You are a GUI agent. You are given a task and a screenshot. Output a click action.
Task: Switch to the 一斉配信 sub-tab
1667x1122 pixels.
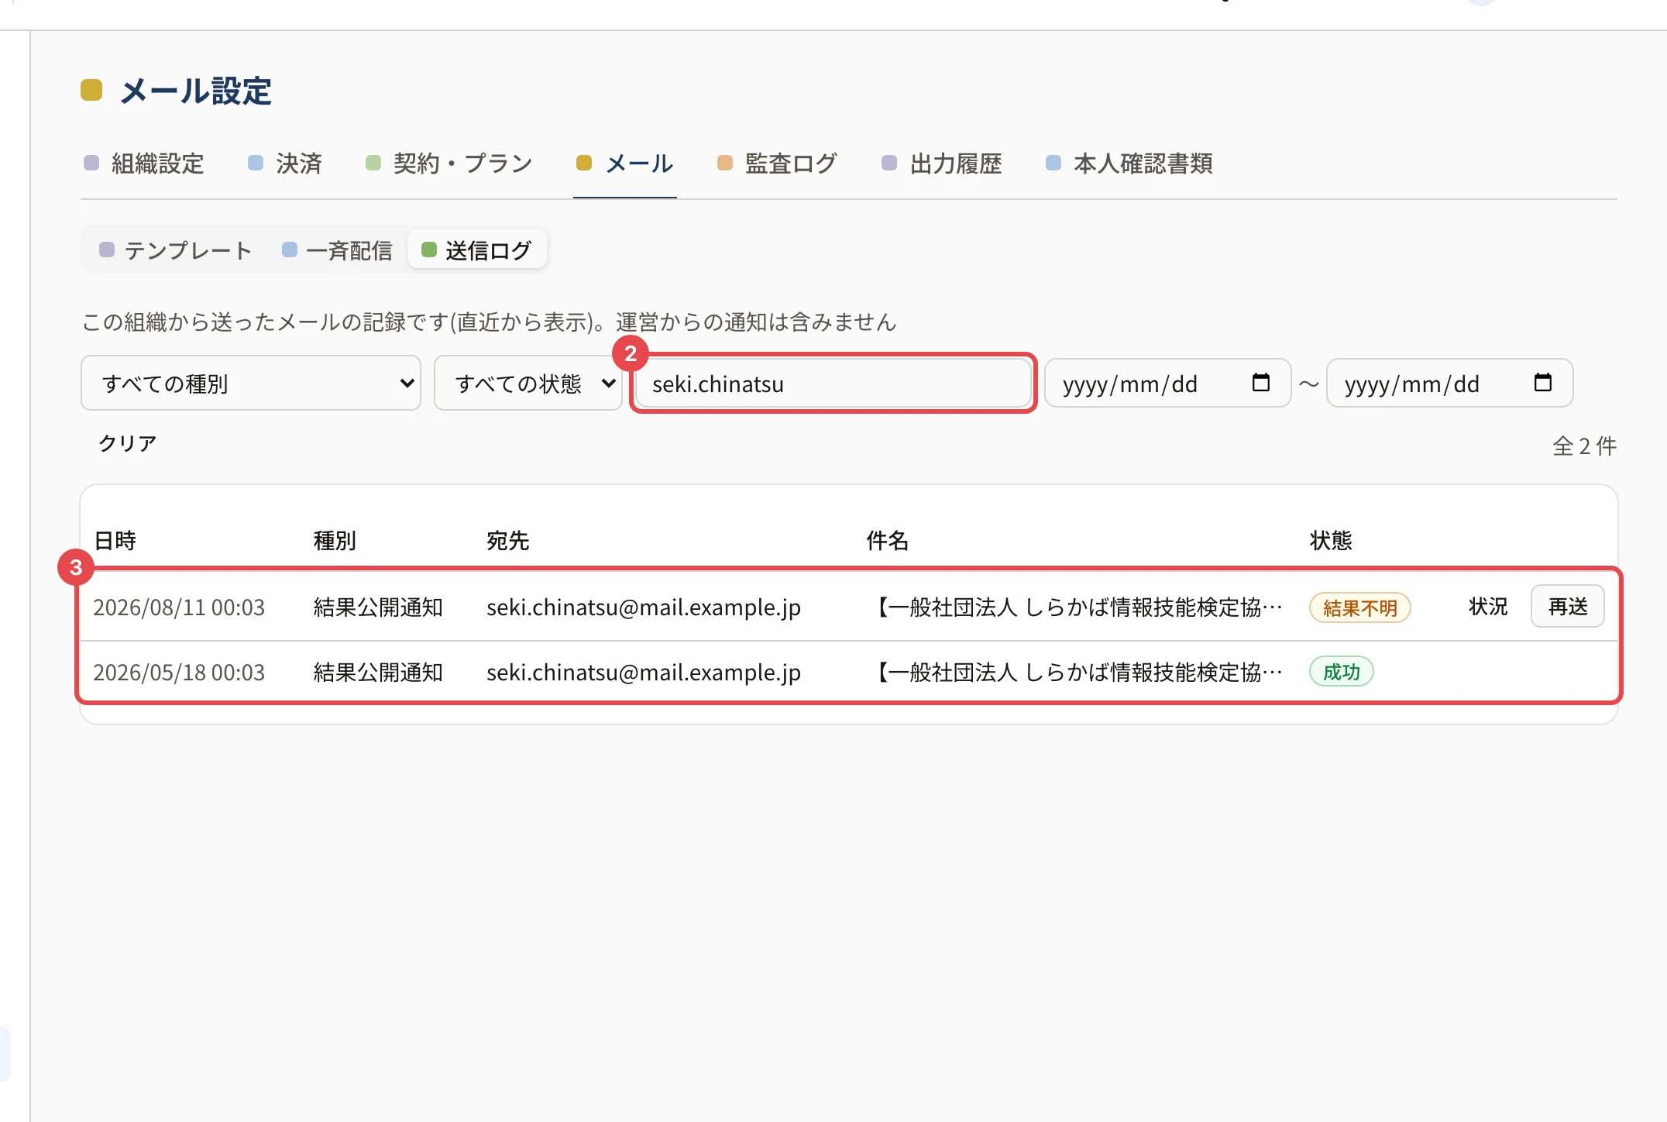[338, 250]
